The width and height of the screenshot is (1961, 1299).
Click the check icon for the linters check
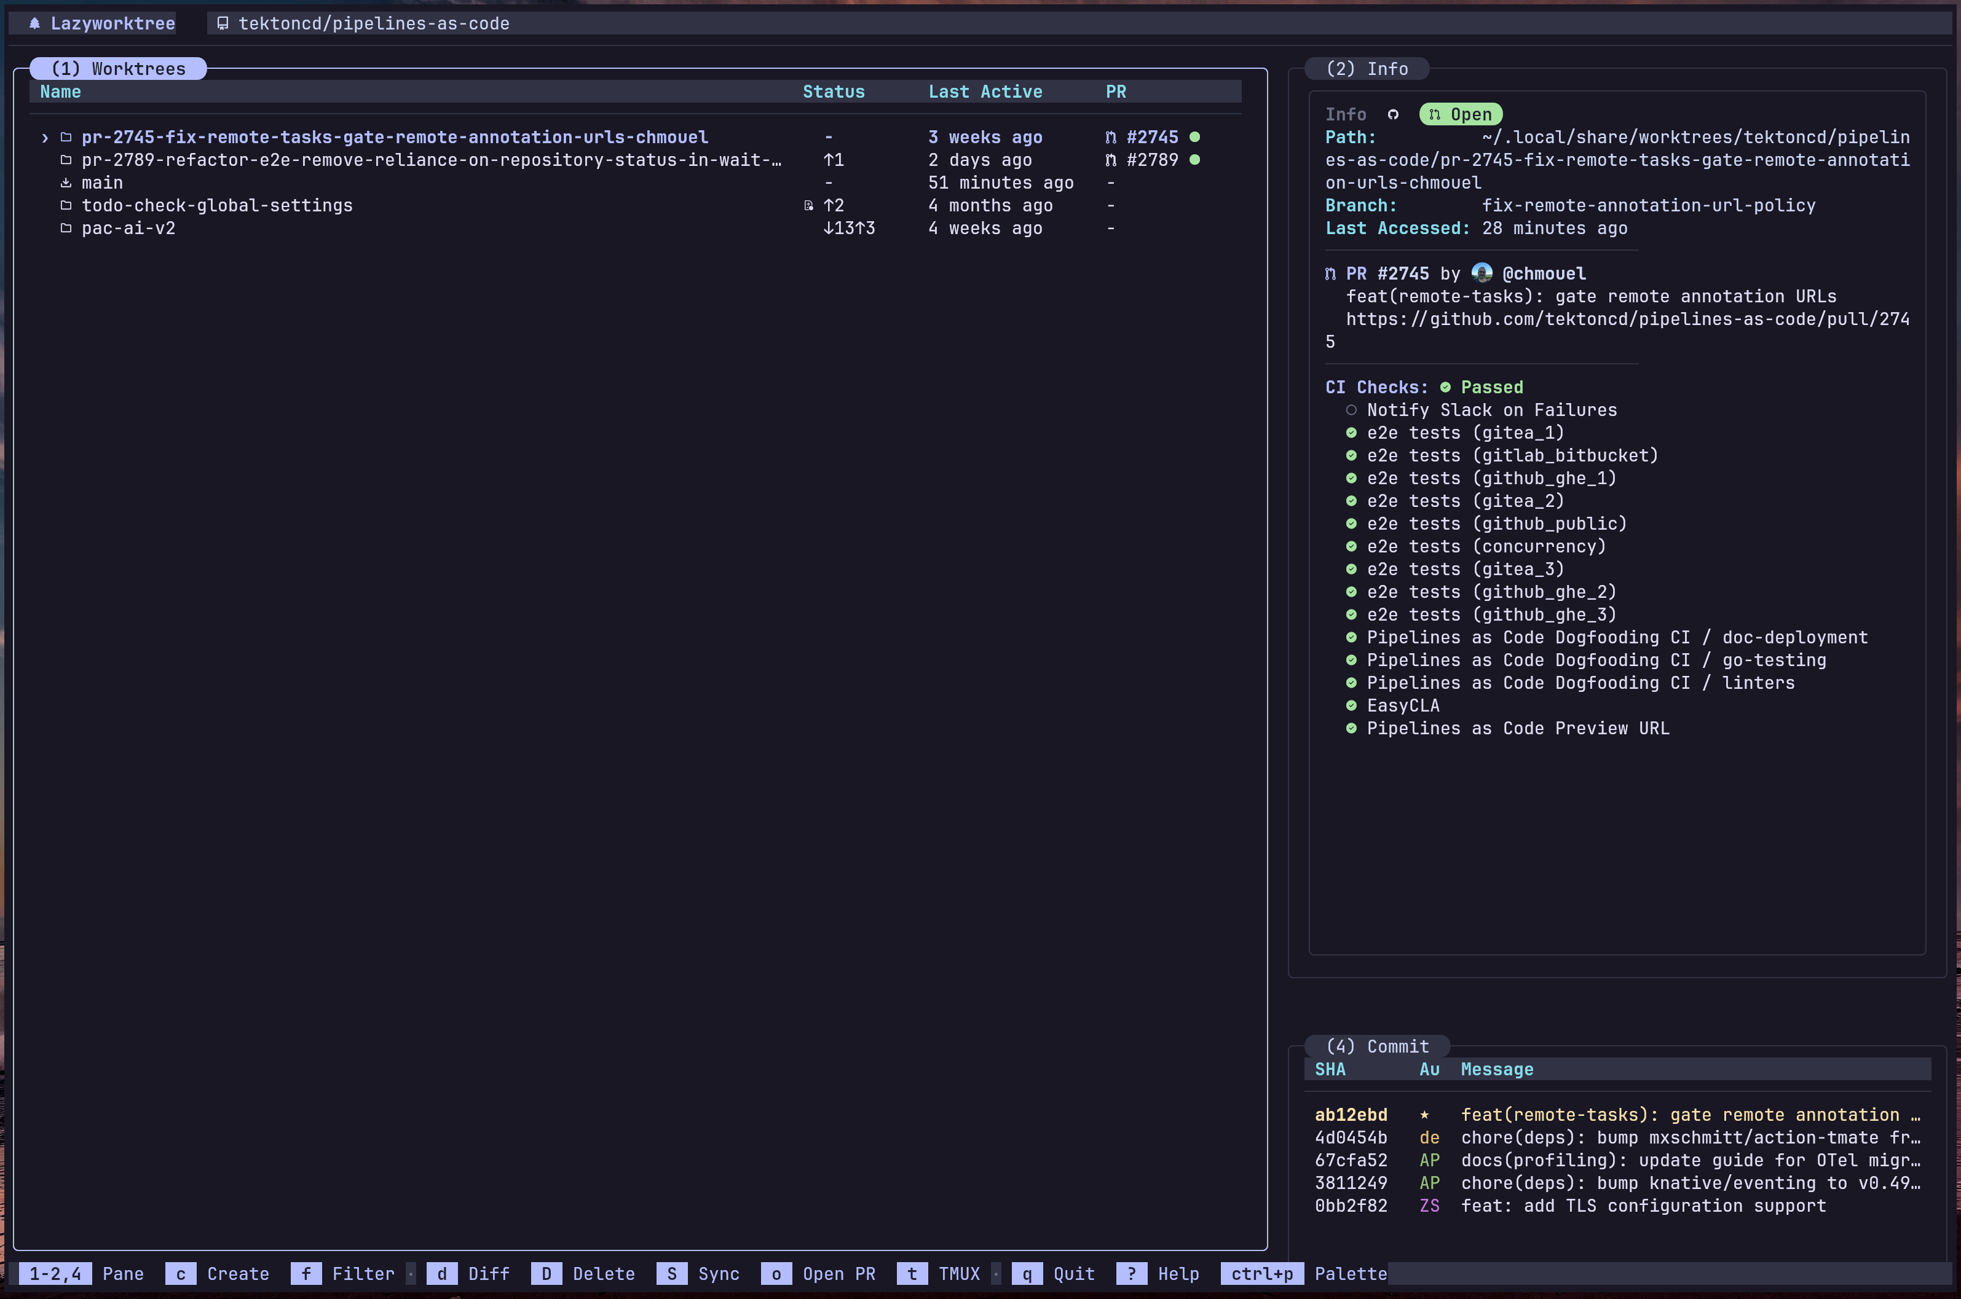(x=1351, y=683)
